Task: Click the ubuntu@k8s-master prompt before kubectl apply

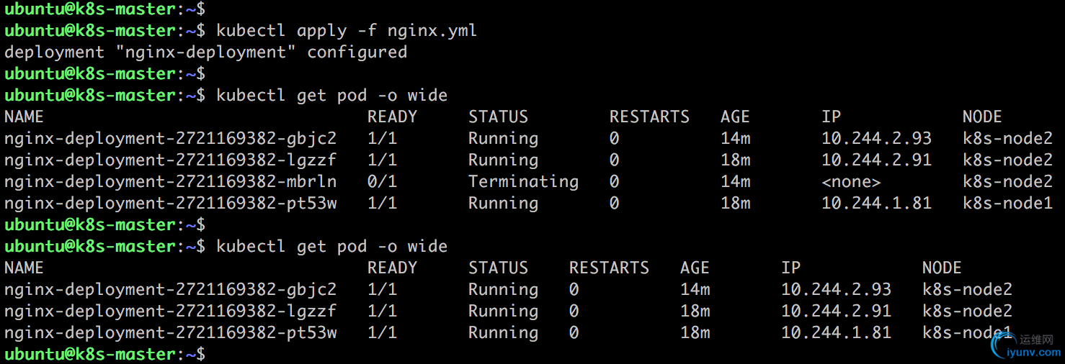Action: (104, 31)
